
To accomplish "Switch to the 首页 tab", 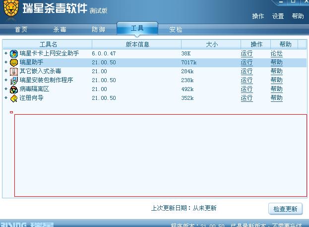I will click(21, 30).
